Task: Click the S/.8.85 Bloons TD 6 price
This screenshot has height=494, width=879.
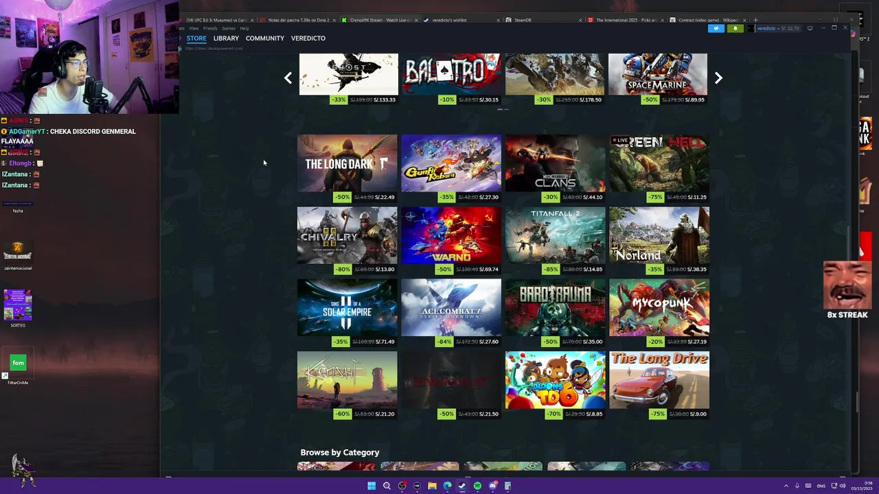Action: point(594,414)
